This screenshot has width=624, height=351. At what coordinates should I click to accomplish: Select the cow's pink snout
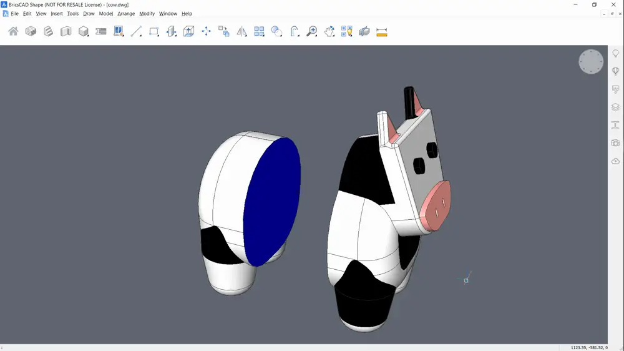coord(436,205)
